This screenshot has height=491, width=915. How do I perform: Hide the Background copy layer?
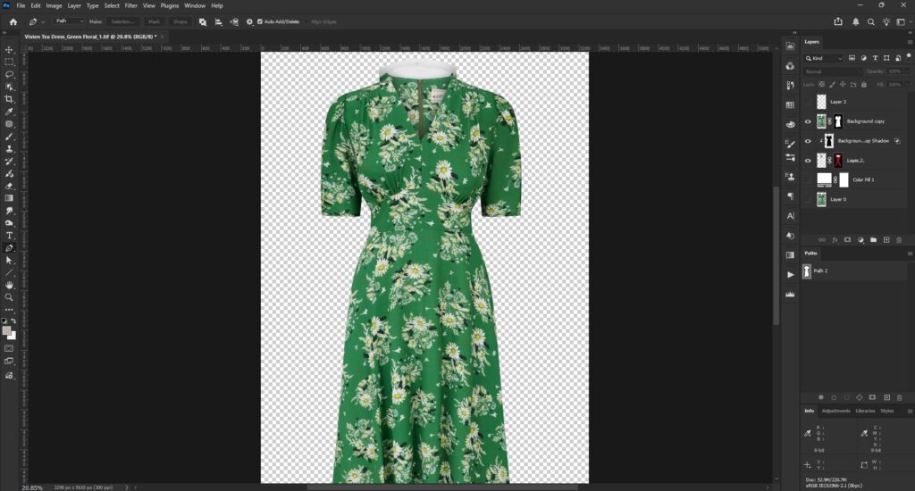point(808,121)
